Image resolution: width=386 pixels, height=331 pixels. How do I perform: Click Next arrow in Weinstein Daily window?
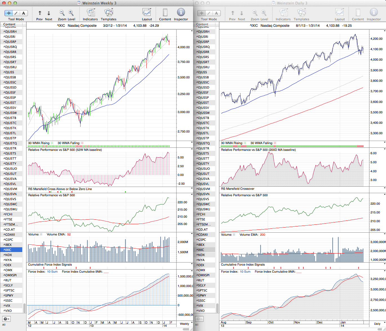242,13
